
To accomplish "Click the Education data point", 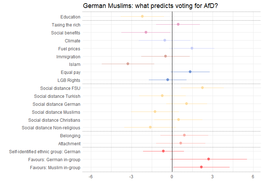I will point(142,17).
